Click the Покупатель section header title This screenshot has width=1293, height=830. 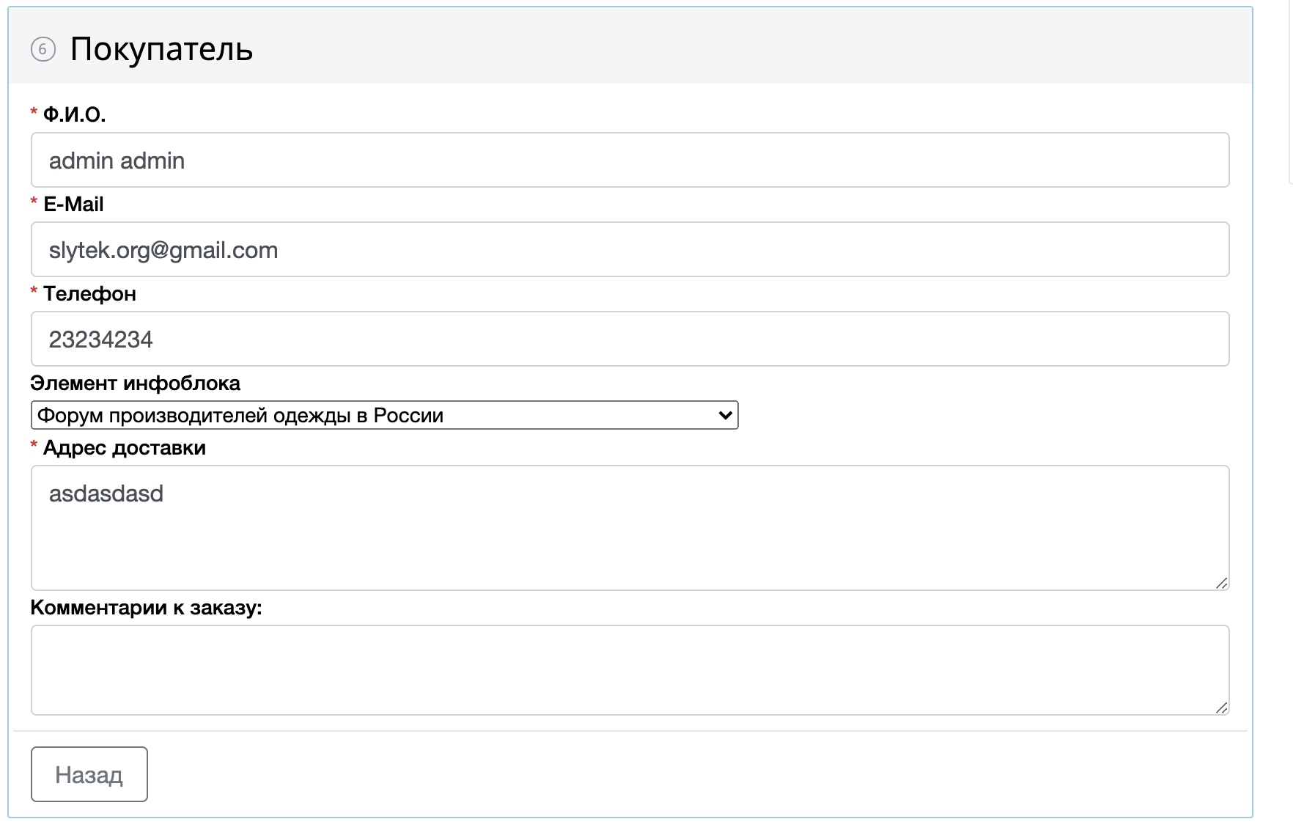[x=161, y=49]
